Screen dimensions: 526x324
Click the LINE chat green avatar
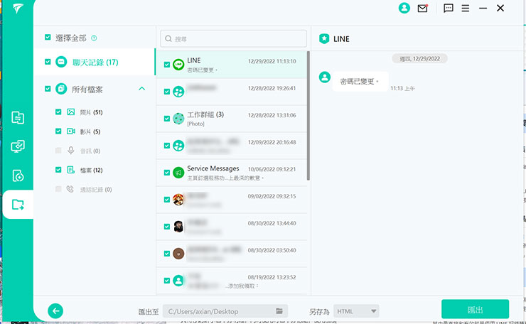(x=178, y=65)
